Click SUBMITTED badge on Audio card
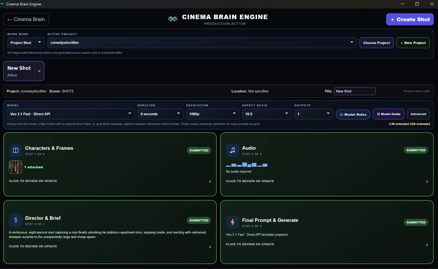Screen dimensions: 438x269 tap(416, 150)
